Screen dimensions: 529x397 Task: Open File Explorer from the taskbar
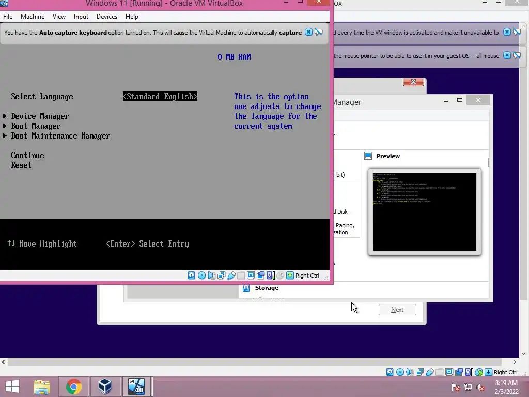(42, 387)
